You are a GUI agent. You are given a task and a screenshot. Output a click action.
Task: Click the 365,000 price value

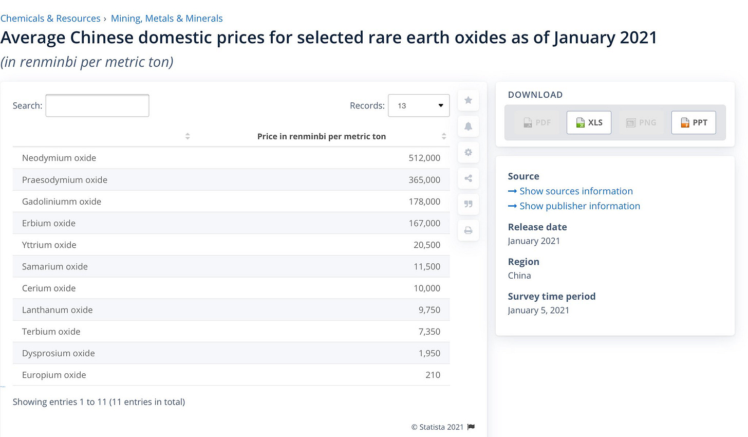click(x=424, y=180)
